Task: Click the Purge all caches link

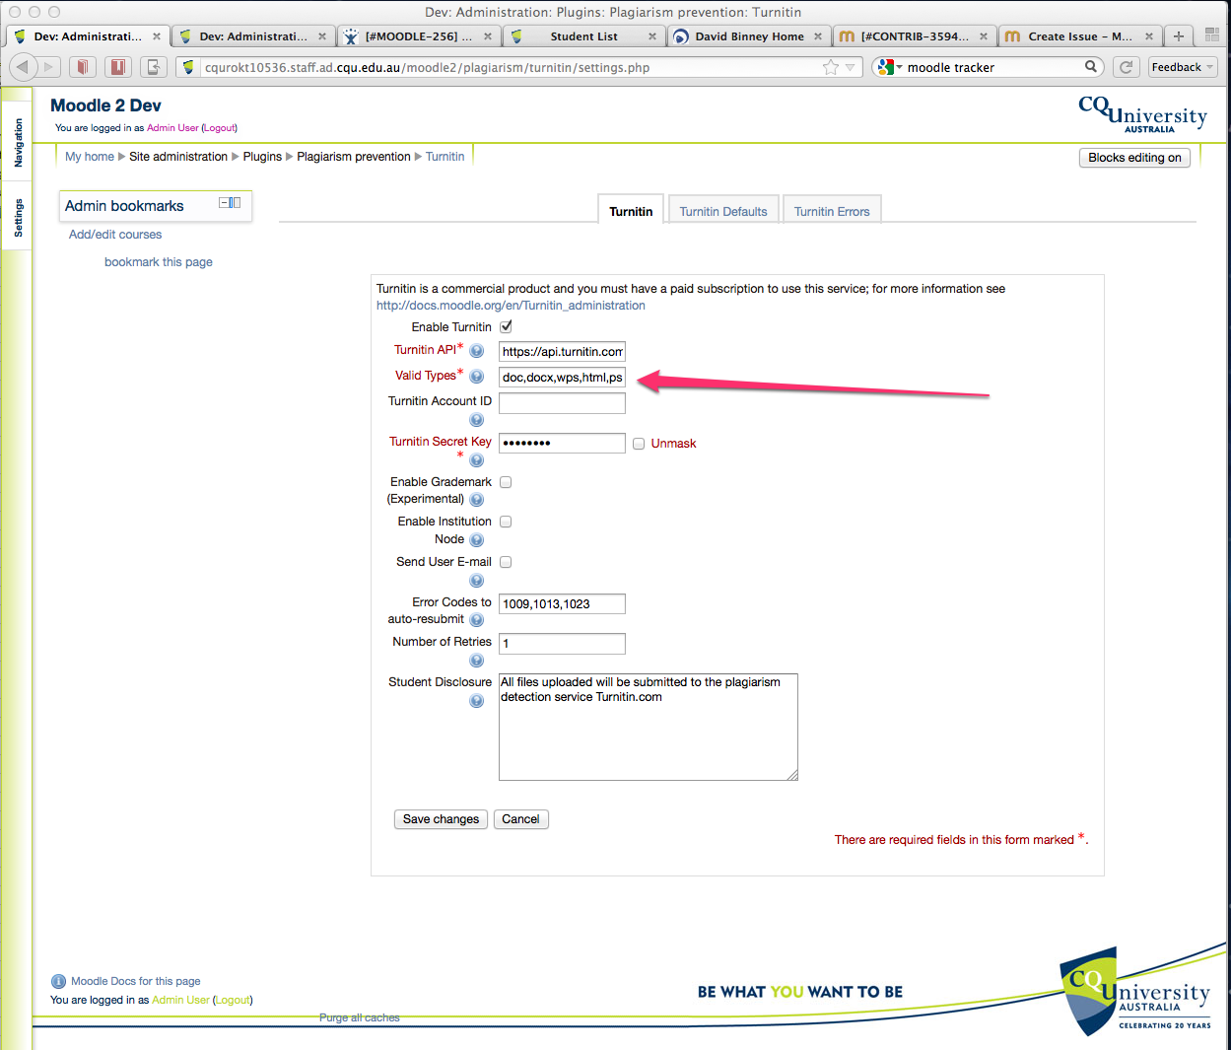Action: pos(360,1017)
